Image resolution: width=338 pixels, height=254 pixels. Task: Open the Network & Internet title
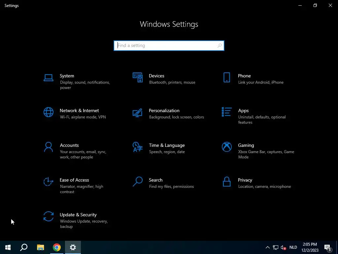click(x=79, y=110)
